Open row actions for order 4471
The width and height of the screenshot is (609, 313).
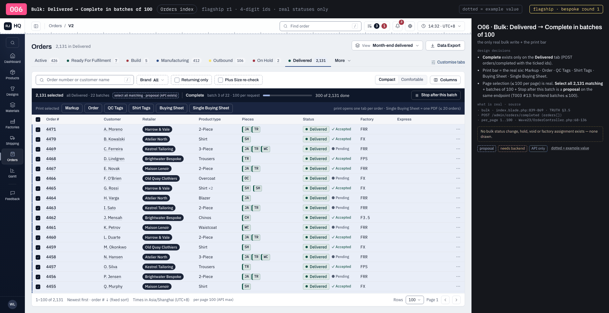tap(458, 129)
